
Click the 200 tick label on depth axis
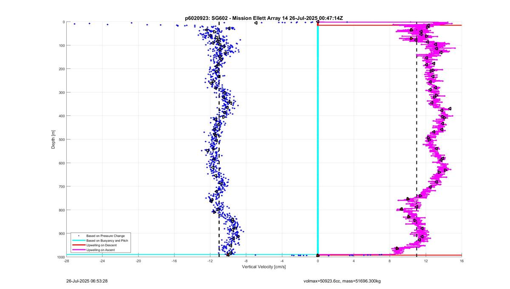61,69
